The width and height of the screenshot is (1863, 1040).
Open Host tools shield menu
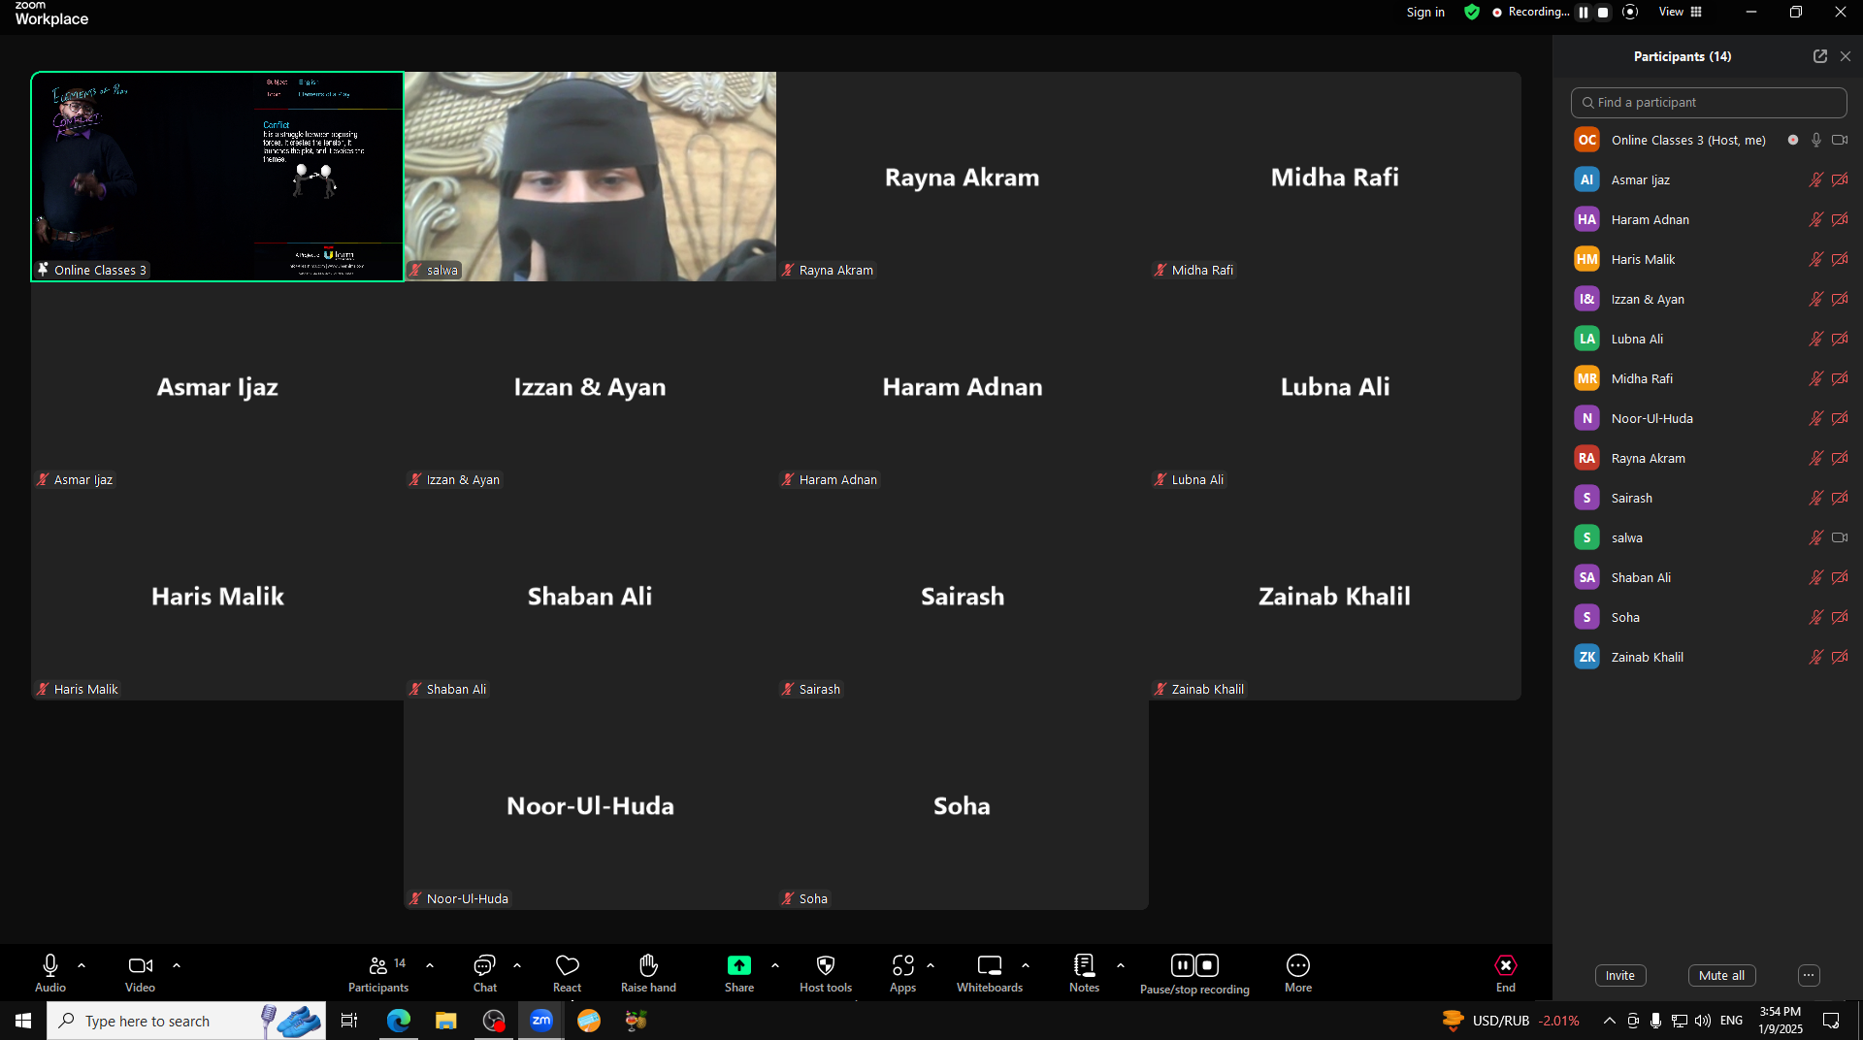tap(826, 972)
